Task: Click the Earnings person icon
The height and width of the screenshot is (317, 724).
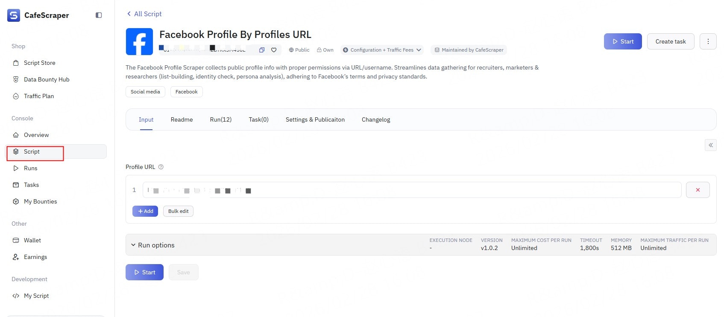Action: point(16,257)
